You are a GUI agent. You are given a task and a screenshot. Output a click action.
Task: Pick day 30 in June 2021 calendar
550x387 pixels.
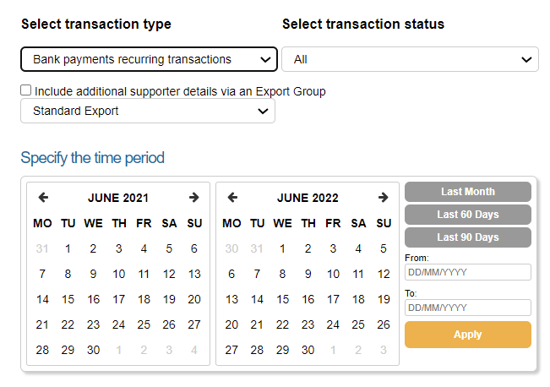[93, 350]
